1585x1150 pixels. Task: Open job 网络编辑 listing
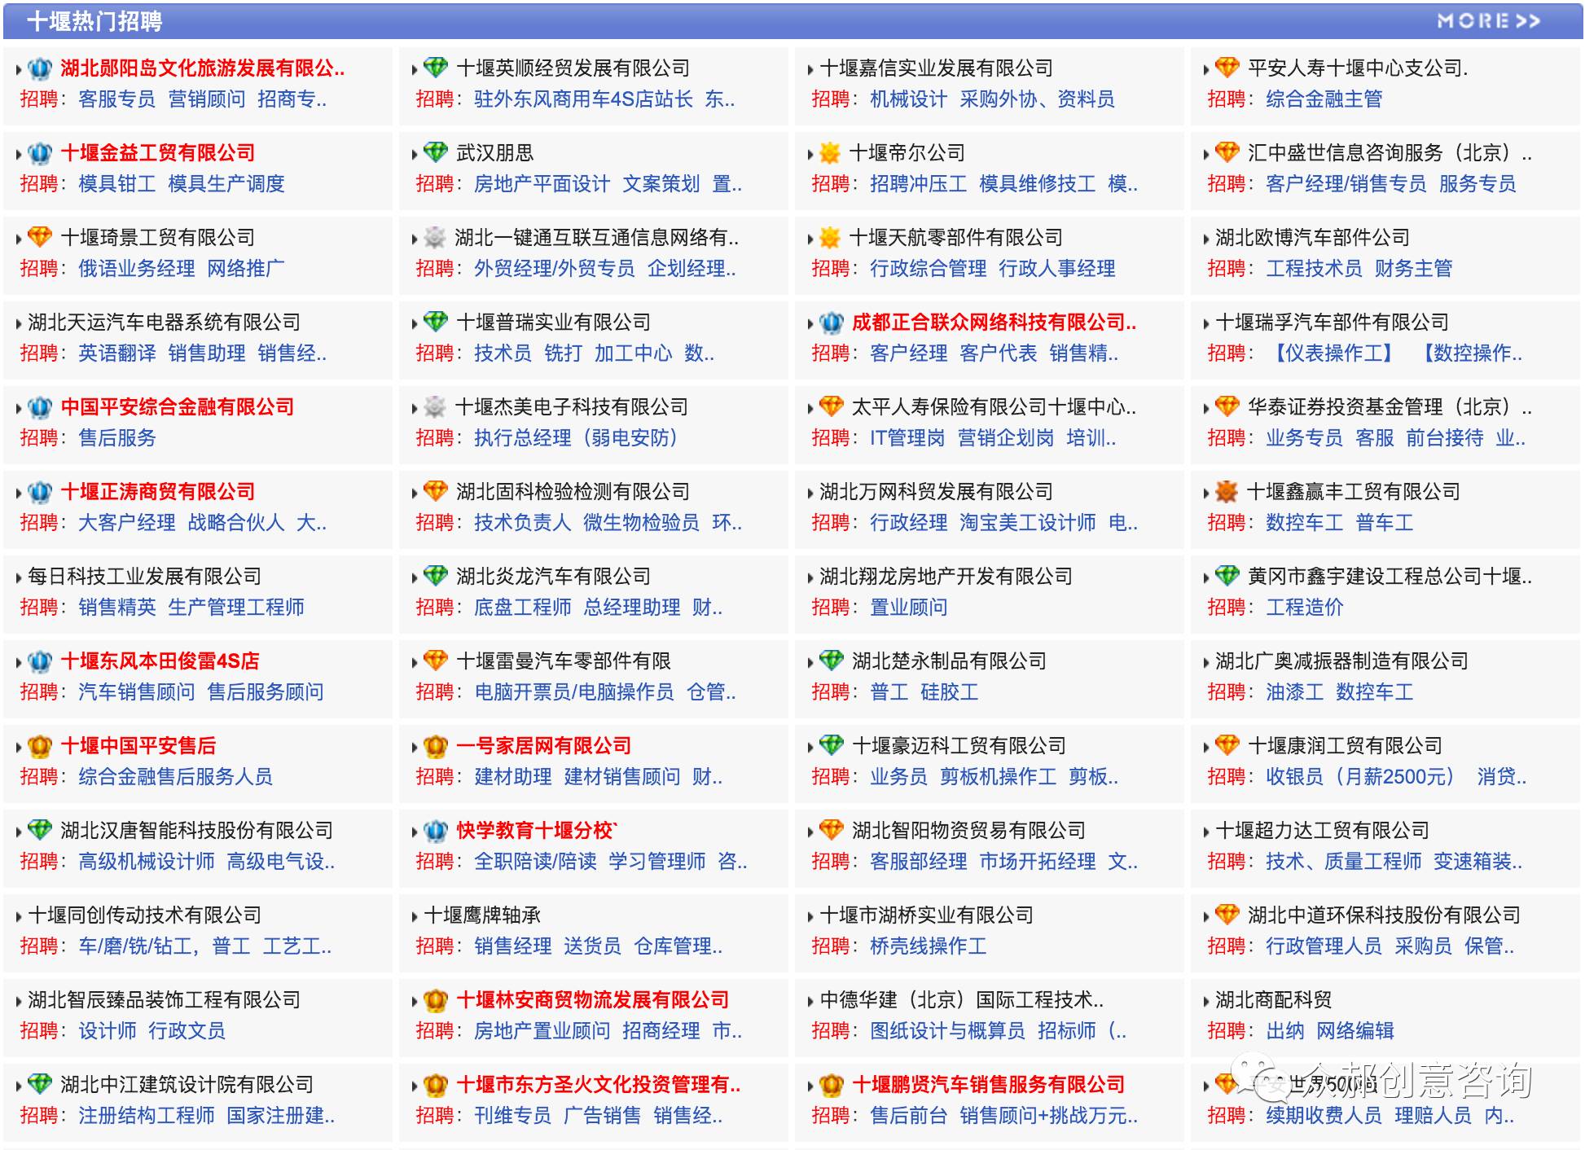point(1354,1031)
